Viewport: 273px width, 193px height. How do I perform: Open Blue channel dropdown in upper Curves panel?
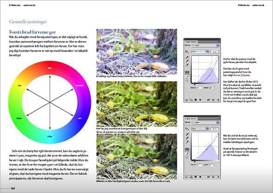200,52
